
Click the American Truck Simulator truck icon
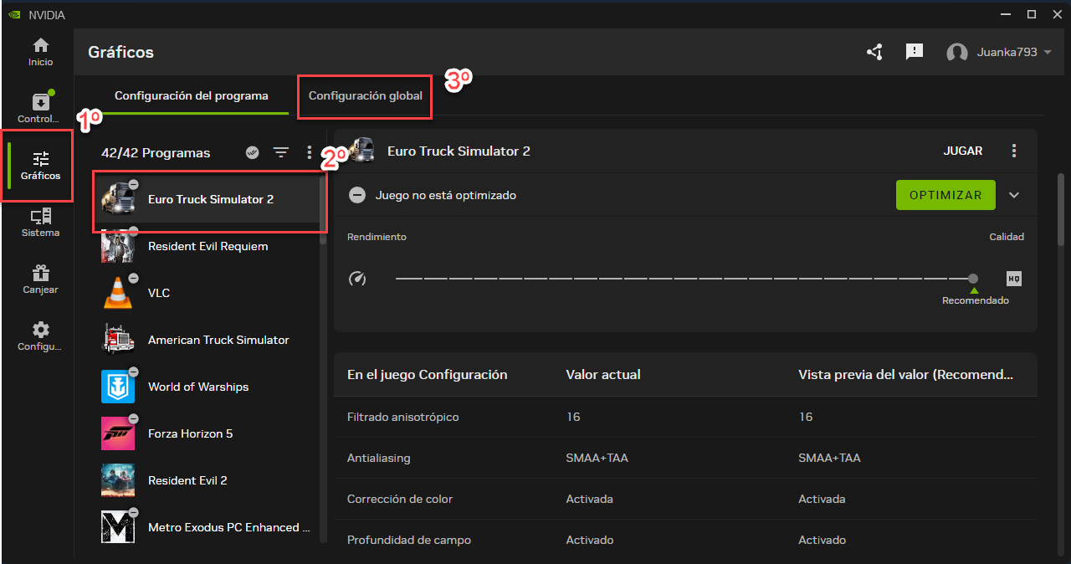[x=118, y=340]
